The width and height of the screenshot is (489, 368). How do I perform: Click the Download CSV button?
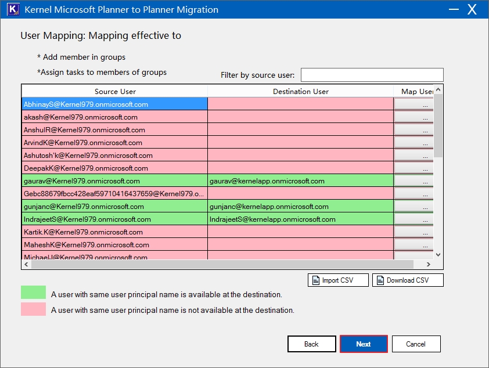coord(408,280)
